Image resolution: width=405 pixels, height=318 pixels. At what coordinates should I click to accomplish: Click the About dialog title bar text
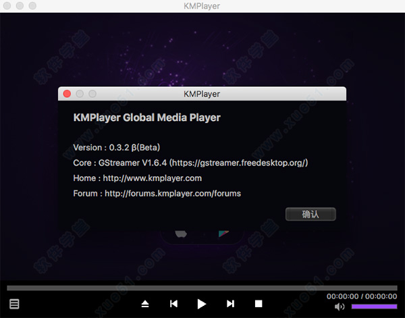click(x=202, y=94)
